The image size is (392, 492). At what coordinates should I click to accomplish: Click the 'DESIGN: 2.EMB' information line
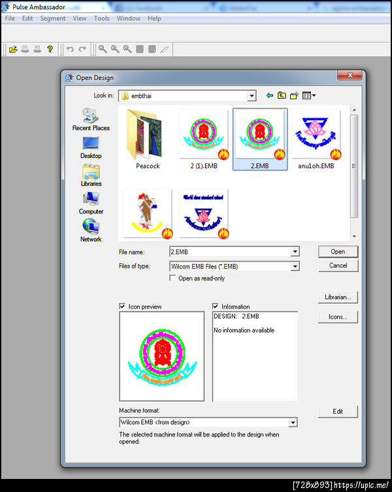point(237,316)
